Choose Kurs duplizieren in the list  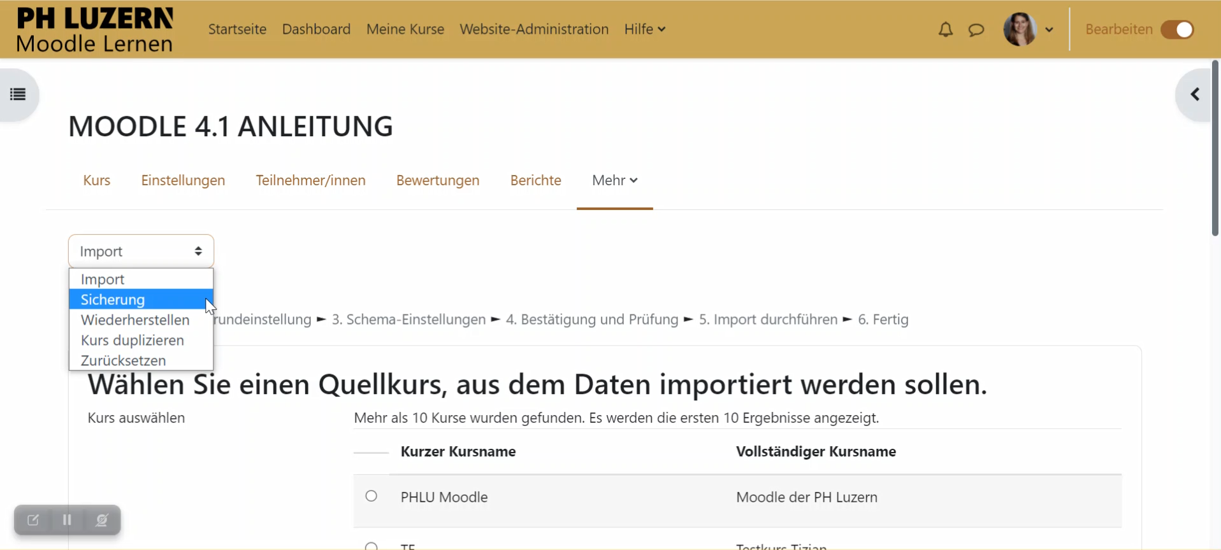click(141, 340)
